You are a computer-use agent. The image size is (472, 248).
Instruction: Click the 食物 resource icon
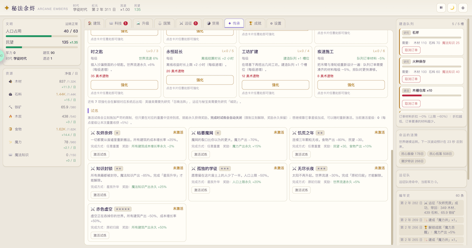point(10,129)
